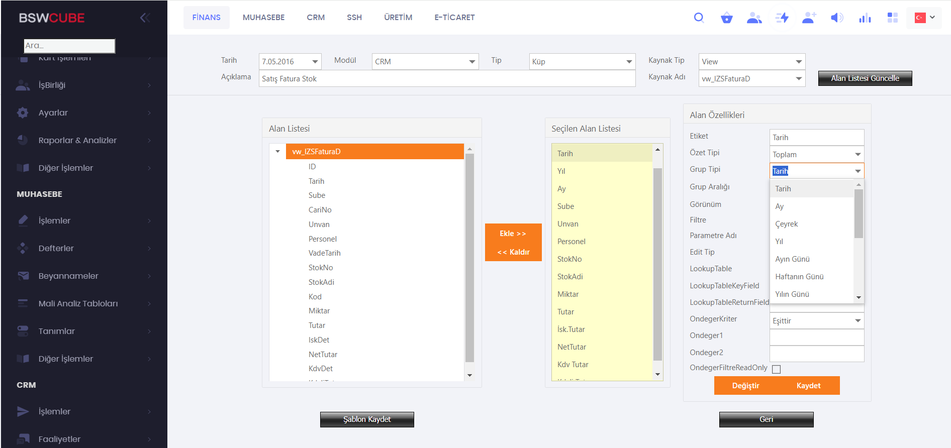This screenshot has width=951, height=448.
Task: Click the Ekle >> button
Action: tap(513, 234)
